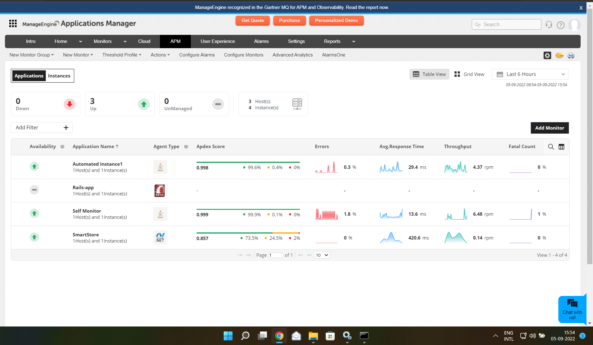Screen dimensions: 593x345
Task: Open the New Monitor Group dropdown
Action: 32,55
